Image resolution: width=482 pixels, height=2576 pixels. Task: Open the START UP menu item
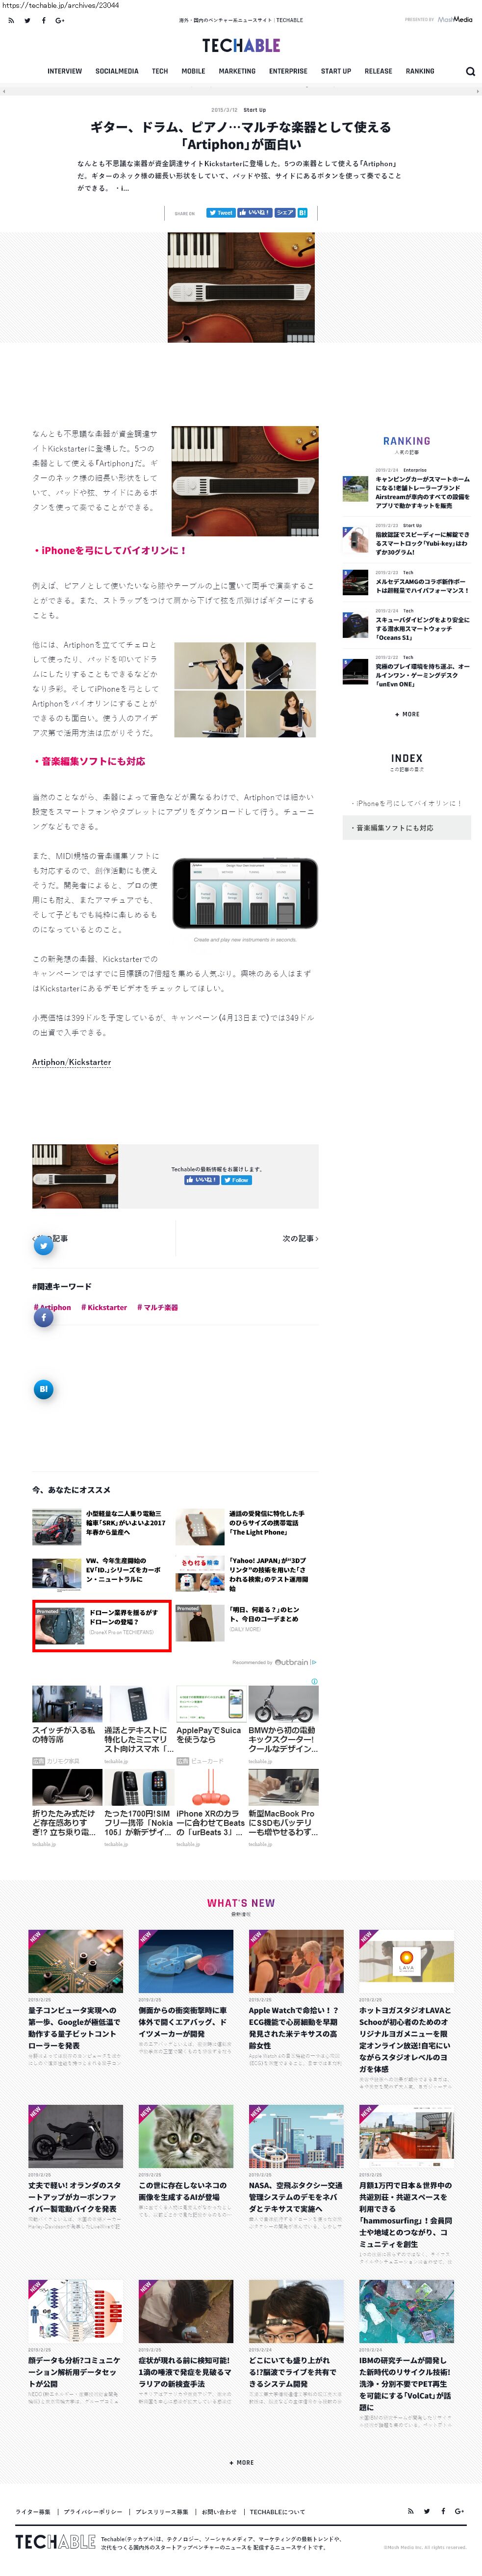pyautogui.click(x=336, y=71)
